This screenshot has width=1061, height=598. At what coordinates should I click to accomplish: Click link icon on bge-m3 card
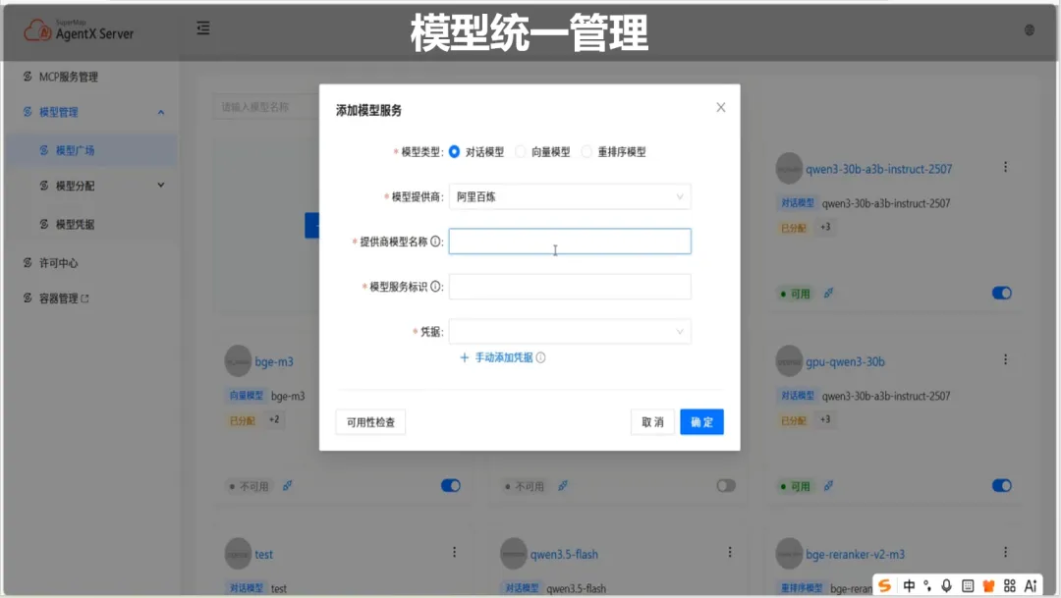(288, 486)
